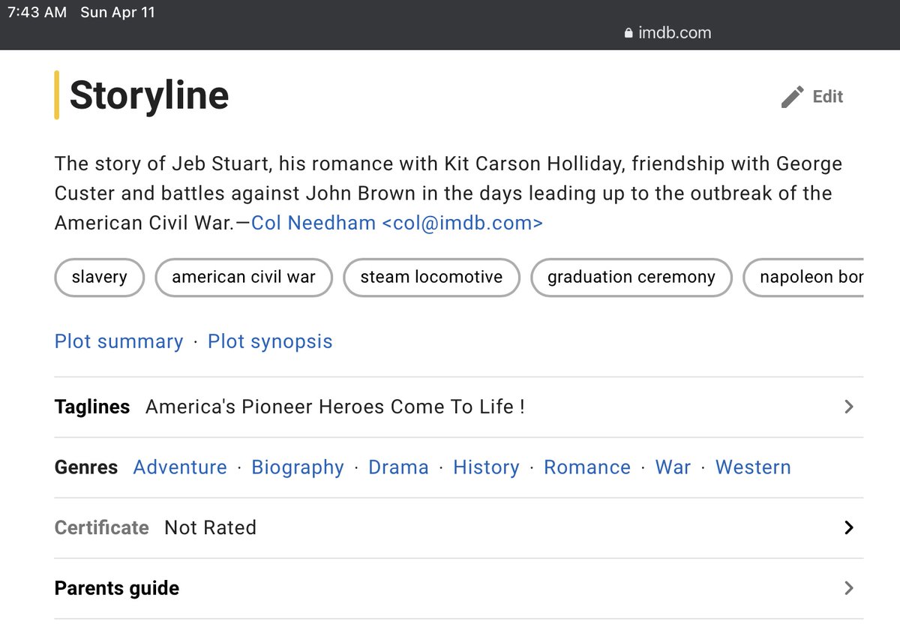Expand Taglines with the chevron arrow
This screenshot has width=900, height=625.
[849, 407]
